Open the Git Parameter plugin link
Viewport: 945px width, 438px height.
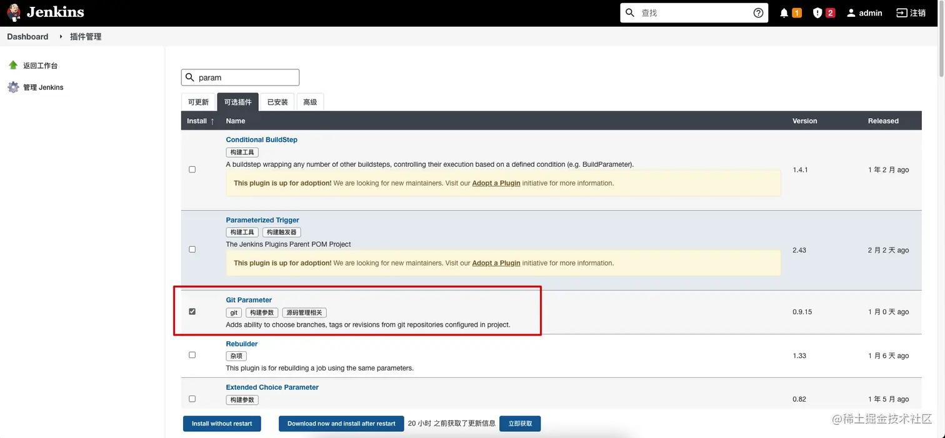click(x=249, y=300)
